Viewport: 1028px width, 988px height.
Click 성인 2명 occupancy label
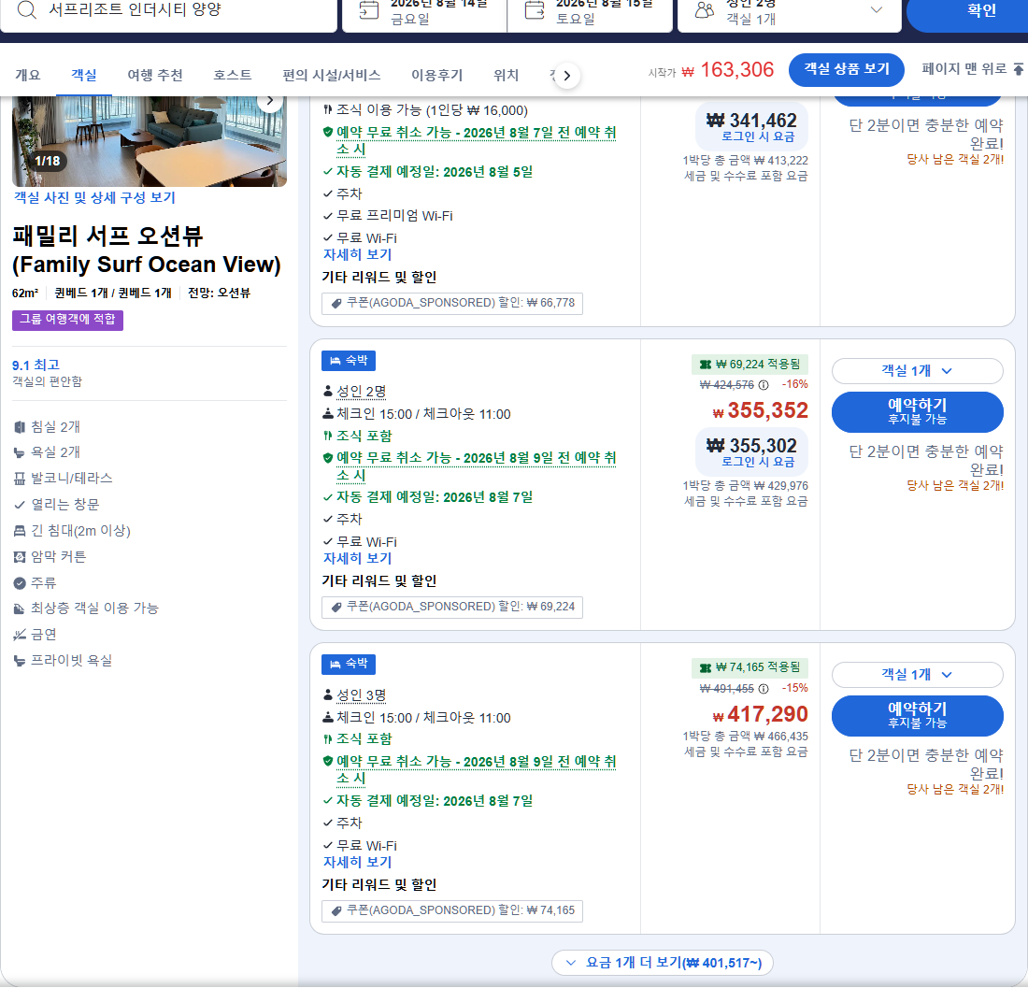[x=361, y=392]
